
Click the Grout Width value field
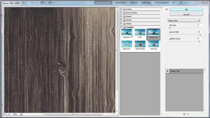(199, 32)
